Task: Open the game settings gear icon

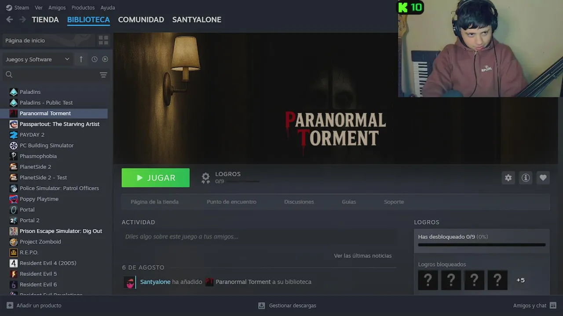Action: pyautogui.click(x=508, y=178)
